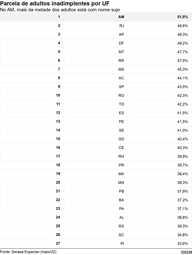Click rank number 18 cell
The image size is (192, 255).
58,165
